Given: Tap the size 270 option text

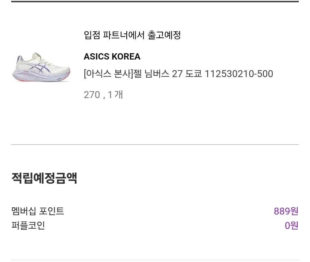Looking at the screenshot, I should click(92, 95).
